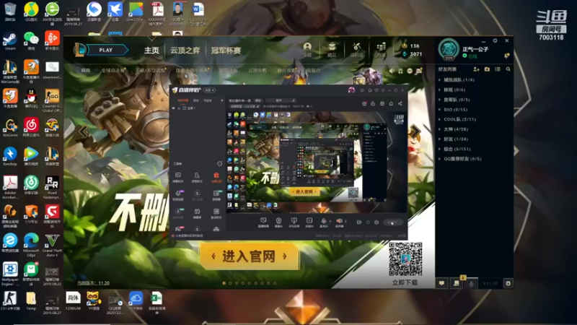Click the start streaming pill button

pyautogui.click(x=392, y=222)
